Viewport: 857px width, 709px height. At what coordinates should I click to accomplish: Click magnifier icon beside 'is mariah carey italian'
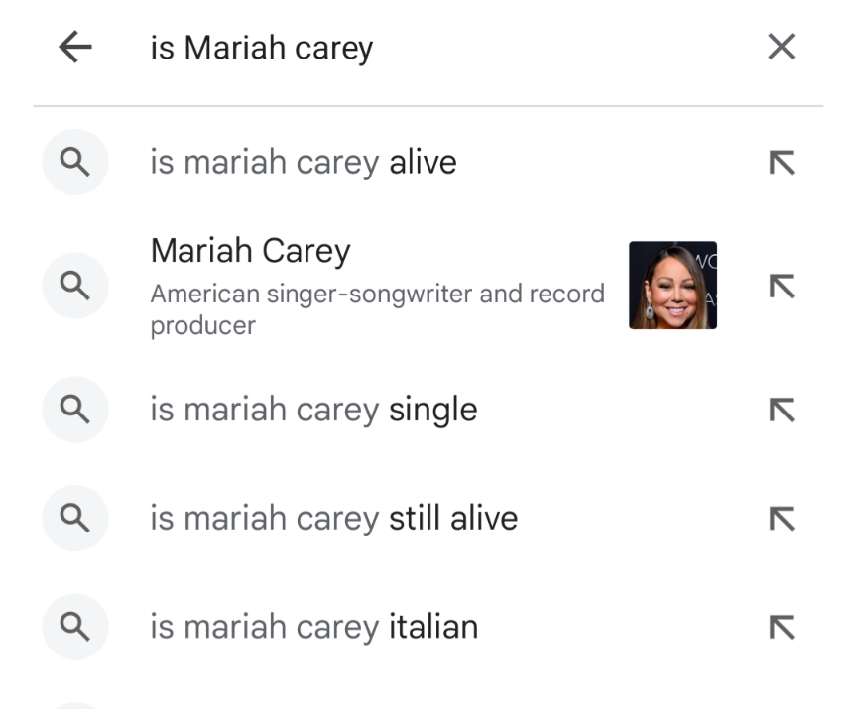[x=75, y=627]
